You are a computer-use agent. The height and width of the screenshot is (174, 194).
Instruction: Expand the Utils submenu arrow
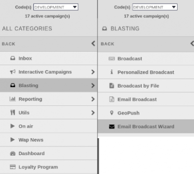pyautogui.click(x=93, y=113)
